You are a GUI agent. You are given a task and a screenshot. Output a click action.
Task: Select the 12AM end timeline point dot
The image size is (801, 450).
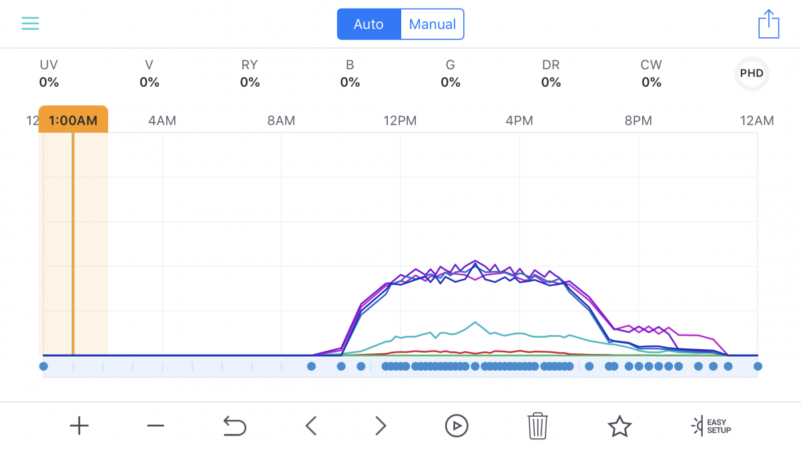tap(758, 366)
